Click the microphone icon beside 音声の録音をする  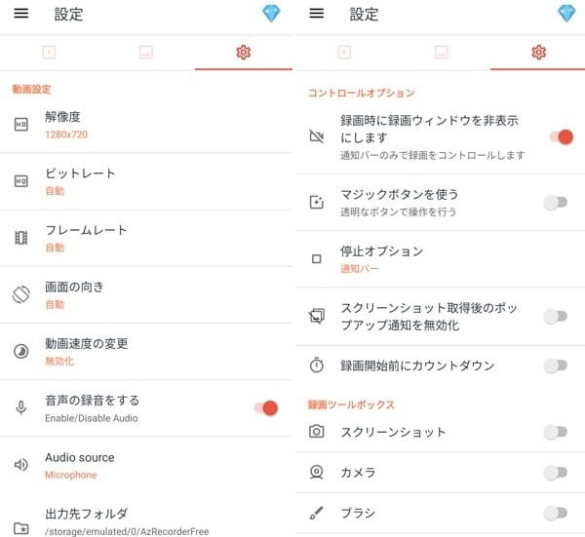(x=20, y=408)
